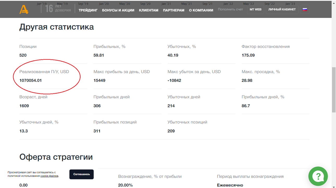Open the БОНУСЫ И АКЦИИ menu

click(118, 10)
